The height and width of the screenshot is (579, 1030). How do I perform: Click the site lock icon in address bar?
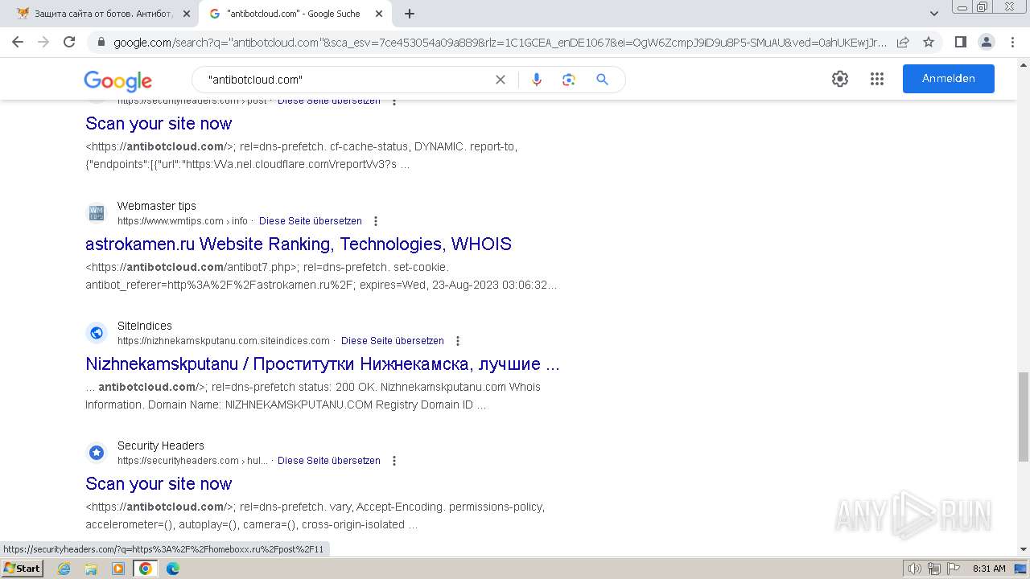(101, 42)
